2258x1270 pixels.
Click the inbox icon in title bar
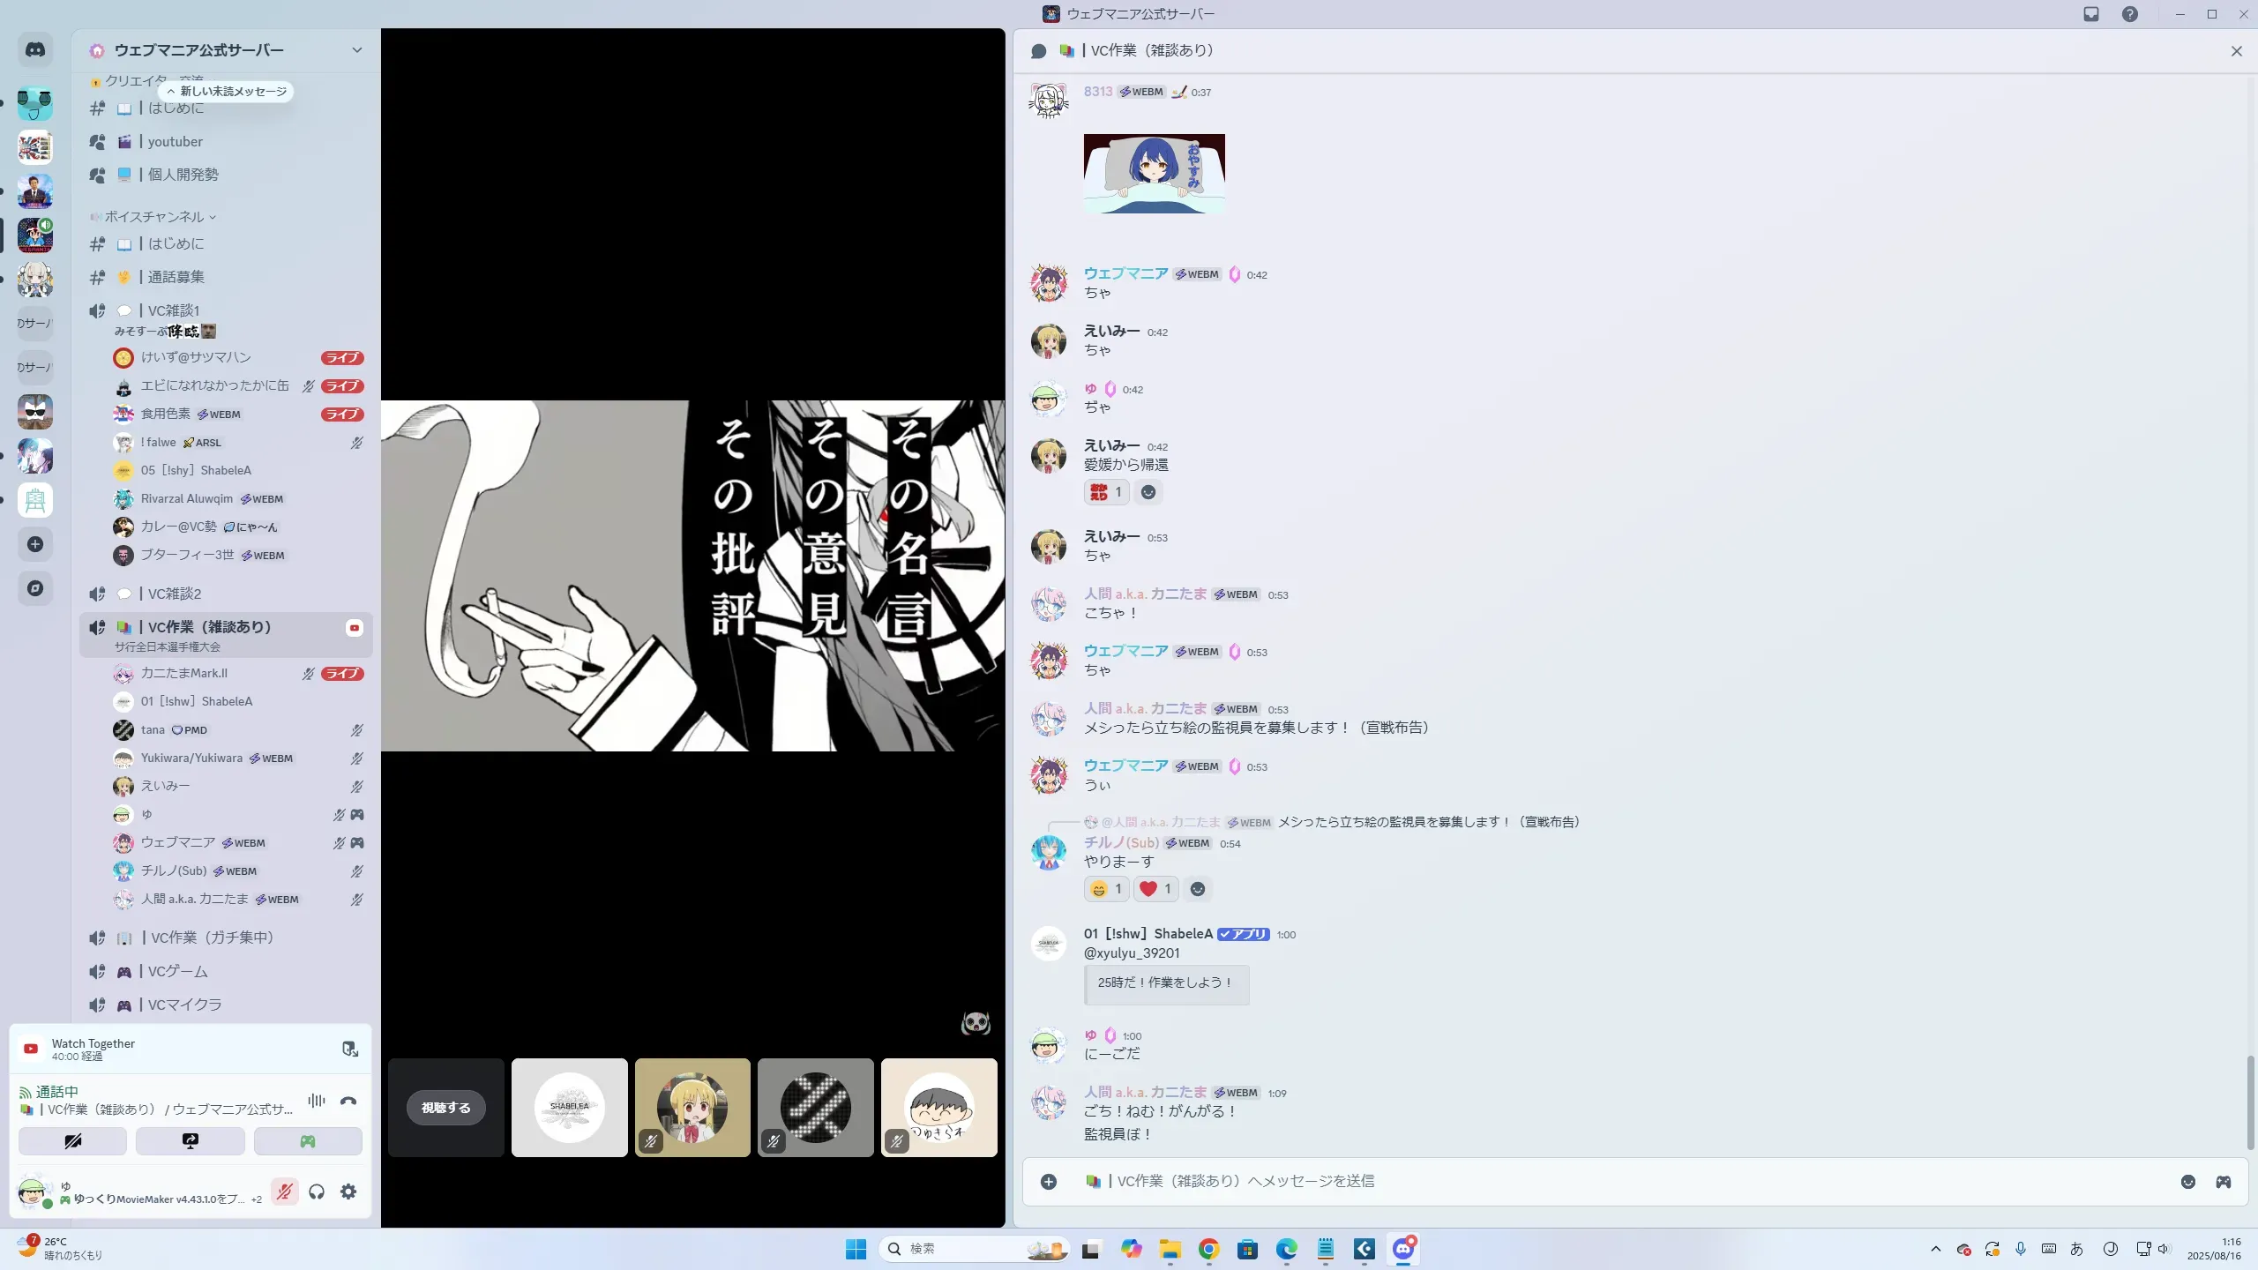tap(2091, 14)
